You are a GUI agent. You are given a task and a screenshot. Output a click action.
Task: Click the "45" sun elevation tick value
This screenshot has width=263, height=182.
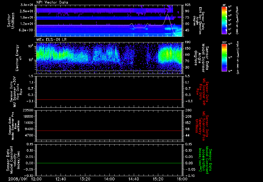(187, 30)
